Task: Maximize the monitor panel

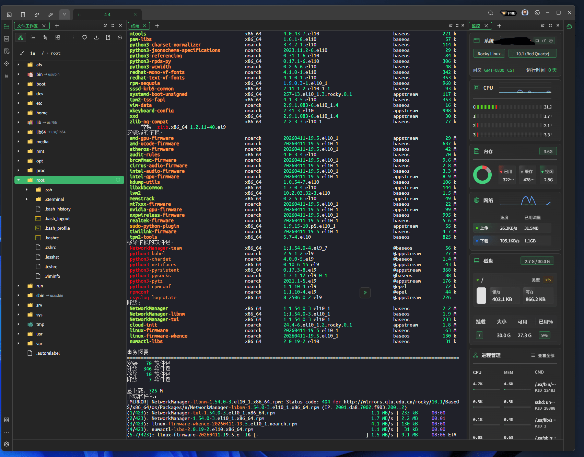Action: coord(550,25)
